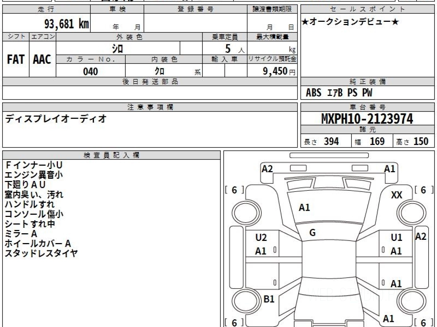Click the 93,681 km mileage value
This screenshot has height=327, width=437.
(x=66, y=24)
